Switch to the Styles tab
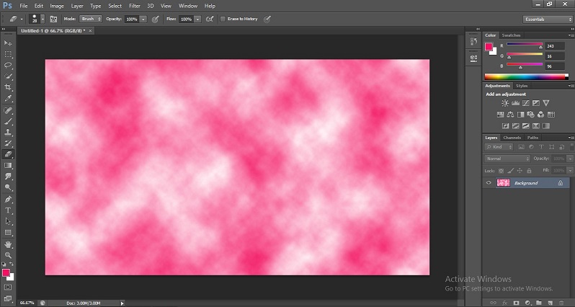This screenshot has height=307, width=575. tap(522, 86)
